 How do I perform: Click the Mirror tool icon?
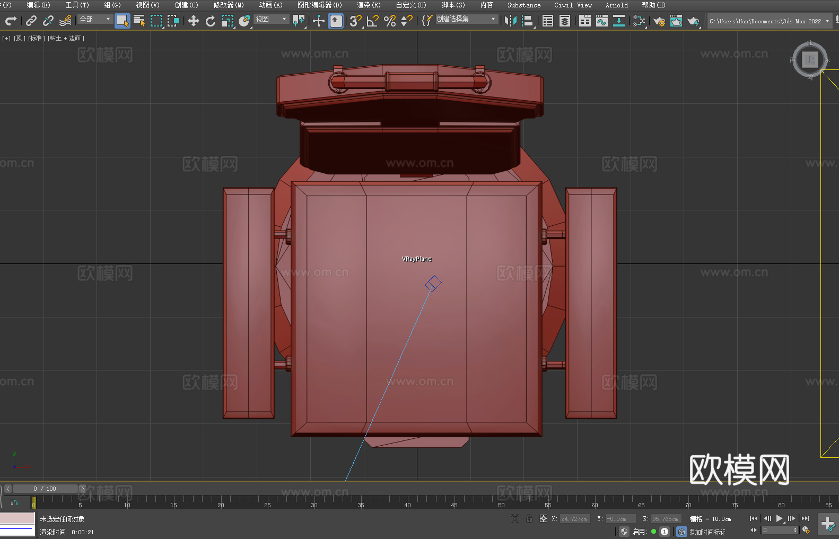(x=511, y=21)
